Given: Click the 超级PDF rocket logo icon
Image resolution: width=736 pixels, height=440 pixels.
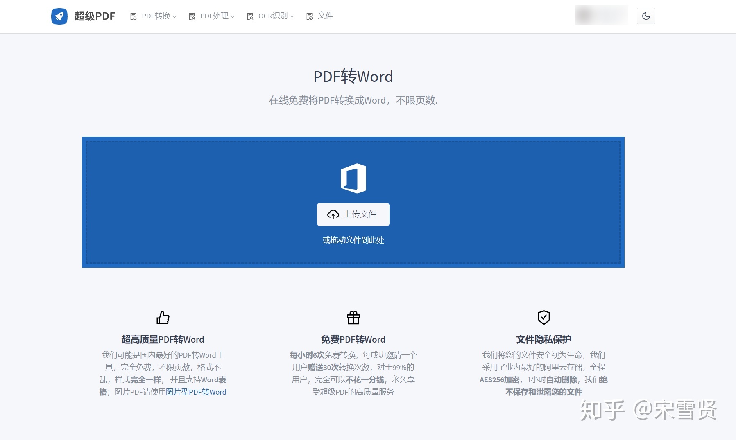Looking at the screenshot, I should click(x=59, y=16).
